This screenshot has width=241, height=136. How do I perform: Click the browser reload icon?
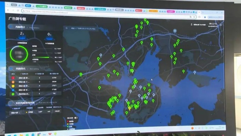(x=18, y=10)
